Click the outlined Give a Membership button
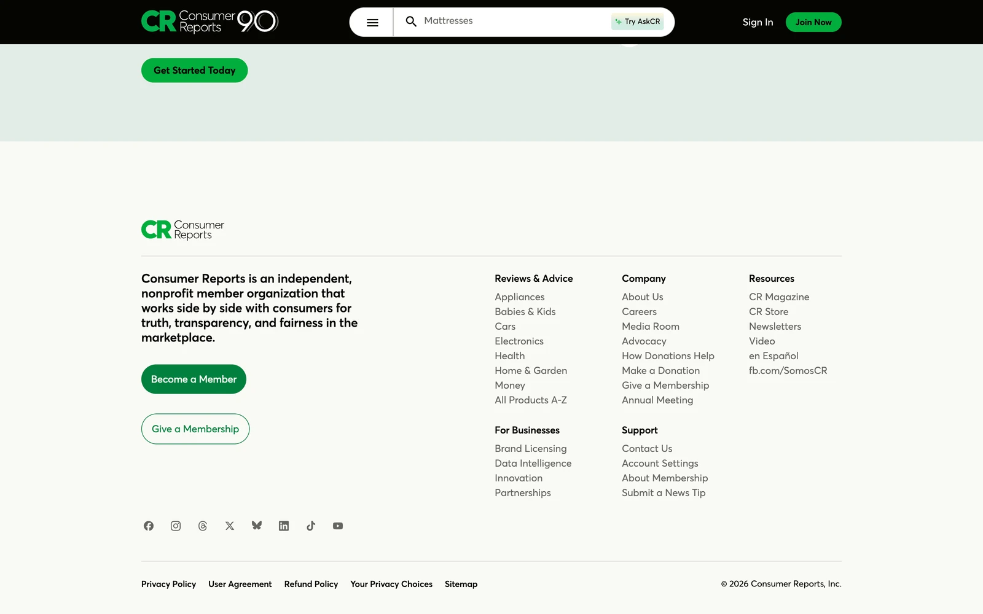The image size is (983, 614). point(195,429)
